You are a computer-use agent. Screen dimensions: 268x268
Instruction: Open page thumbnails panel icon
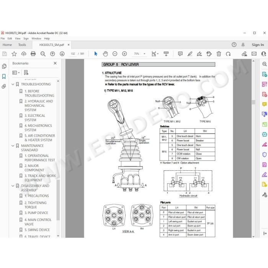point(4,66)
